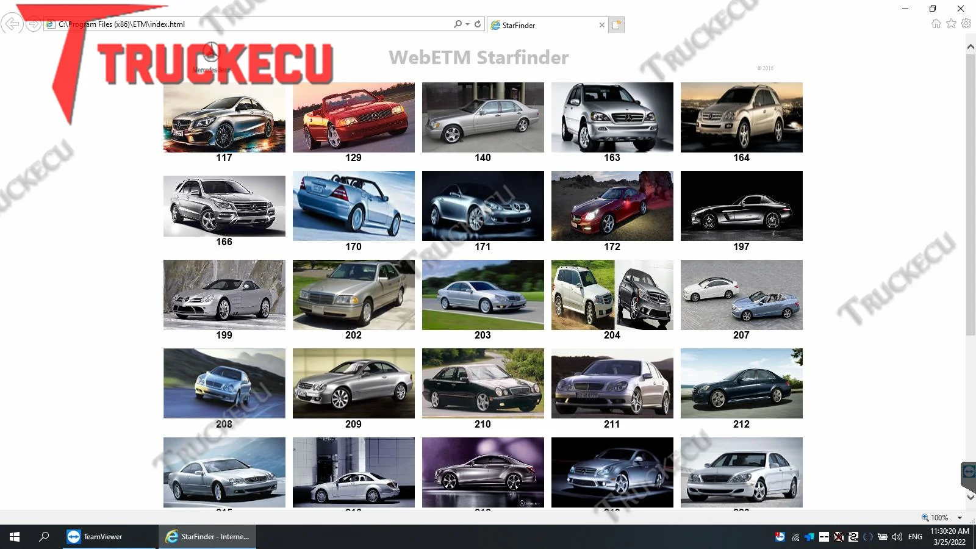This screenshot has height=549, width=976.
Task: Open the model 211 sedan thumbnail
Action: [612, 384]
